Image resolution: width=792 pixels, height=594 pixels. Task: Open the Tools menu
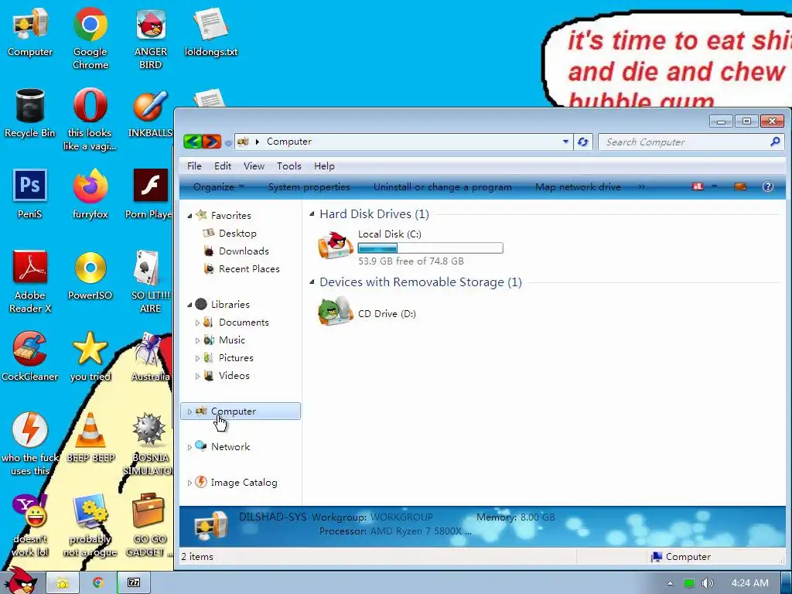(x=289, y=166)
